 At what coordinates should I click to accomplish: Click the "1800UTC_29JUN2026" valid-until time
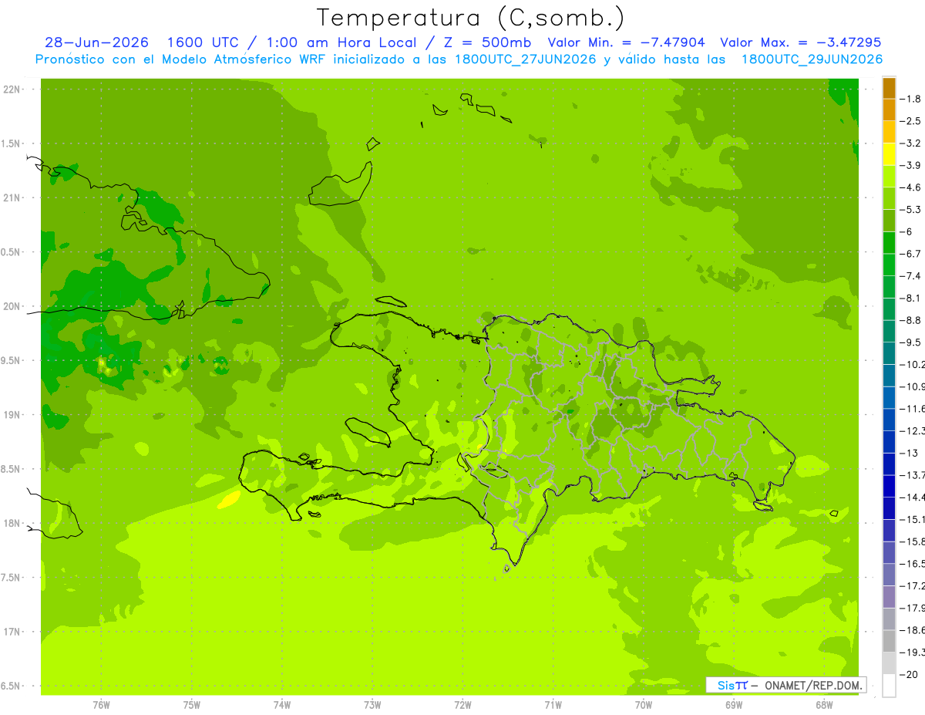[812, 59]
